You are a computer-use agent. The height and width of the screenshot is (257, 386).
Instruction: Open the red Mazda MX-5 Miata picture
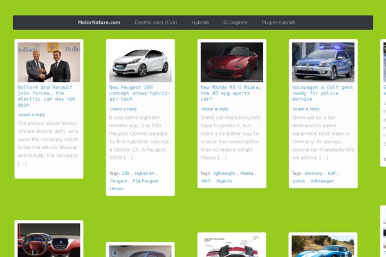[232, 62]
